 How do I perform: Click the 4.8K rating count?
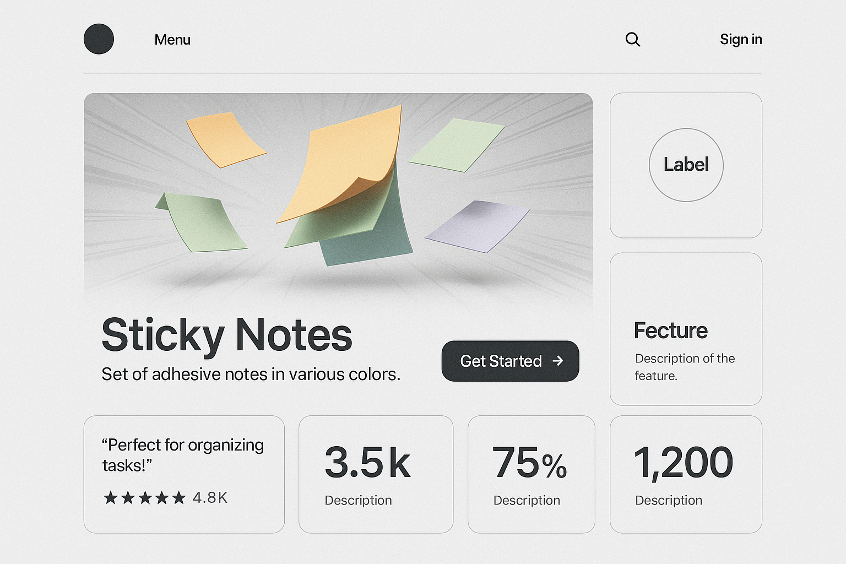pos(210,498)
